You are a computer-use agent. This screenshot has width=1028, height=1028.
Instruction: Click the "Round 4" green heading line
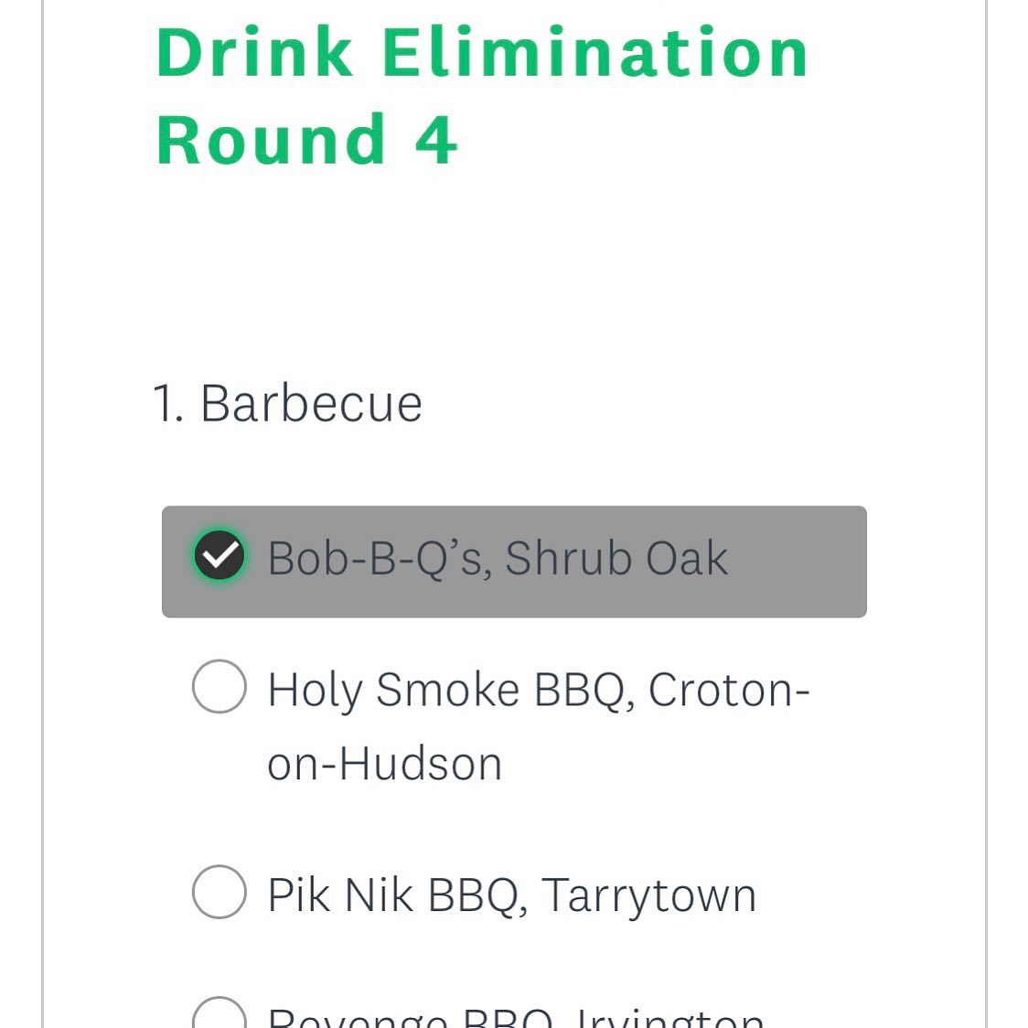306,140
